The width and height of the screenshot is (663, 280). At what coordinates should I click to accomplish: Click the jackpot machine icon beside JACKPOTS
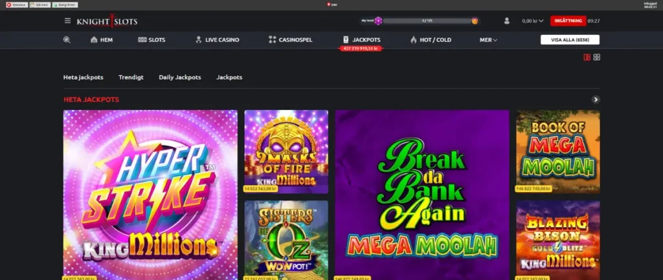(x=346, y=39)
